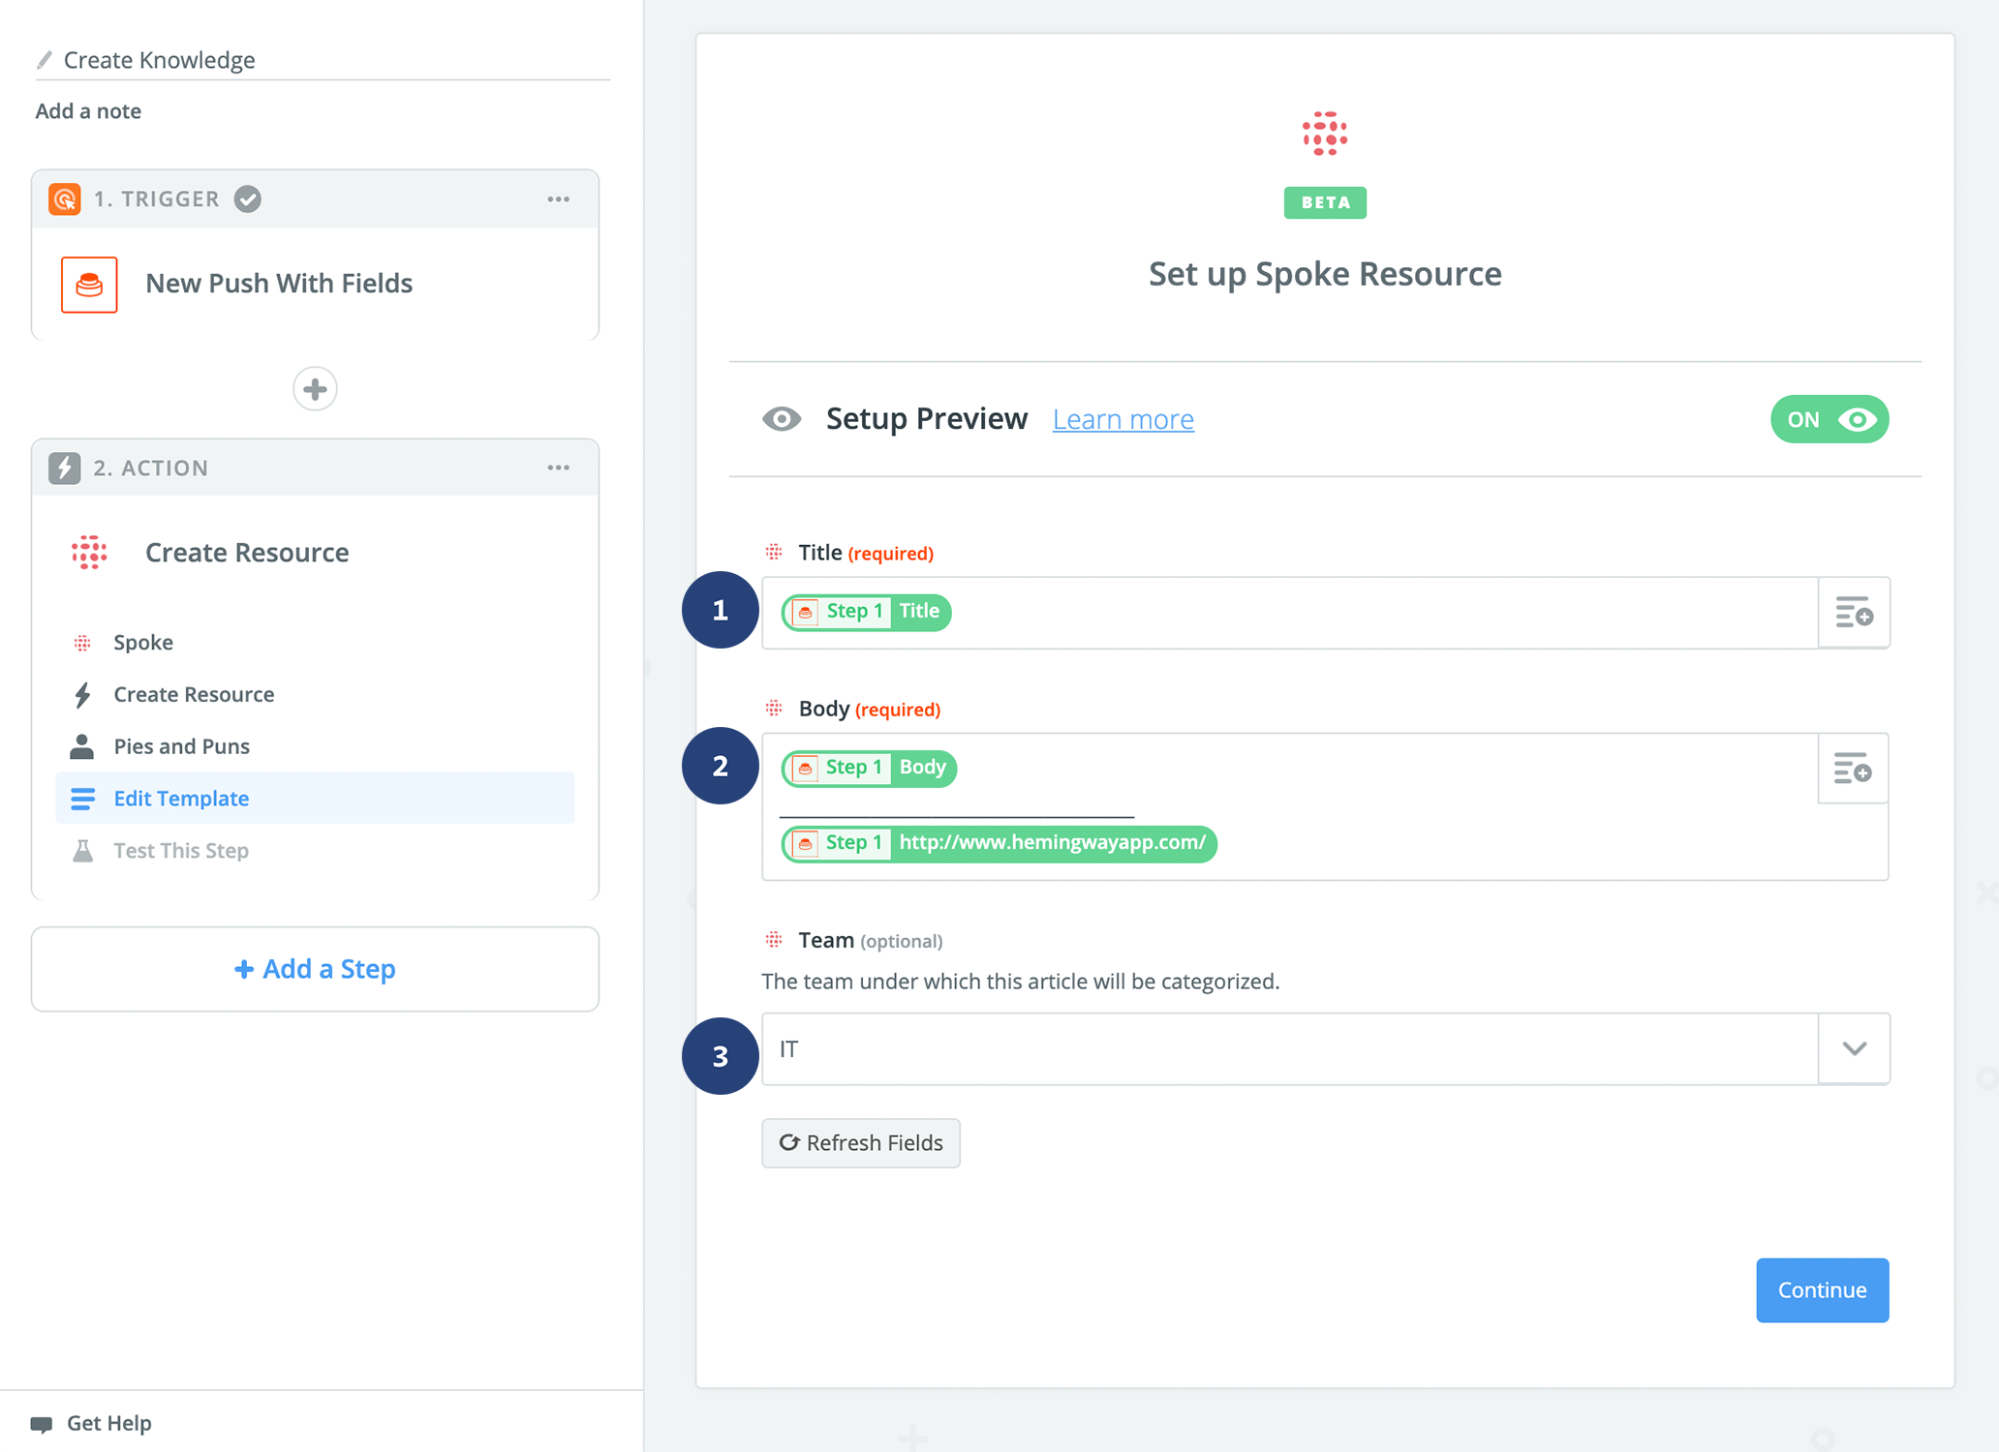The width and height of the screenshot is (1999, 1452).
Task: Click the orange trigger app icon
Action: (x=65, y=199)
